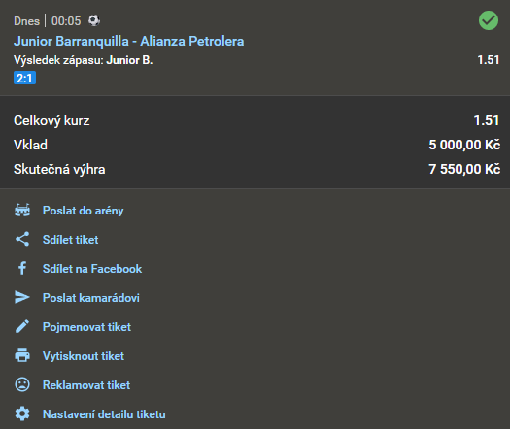Screen dimensions: 510x429
Task: Click the printer icon
Action: (x=22, y=355)
